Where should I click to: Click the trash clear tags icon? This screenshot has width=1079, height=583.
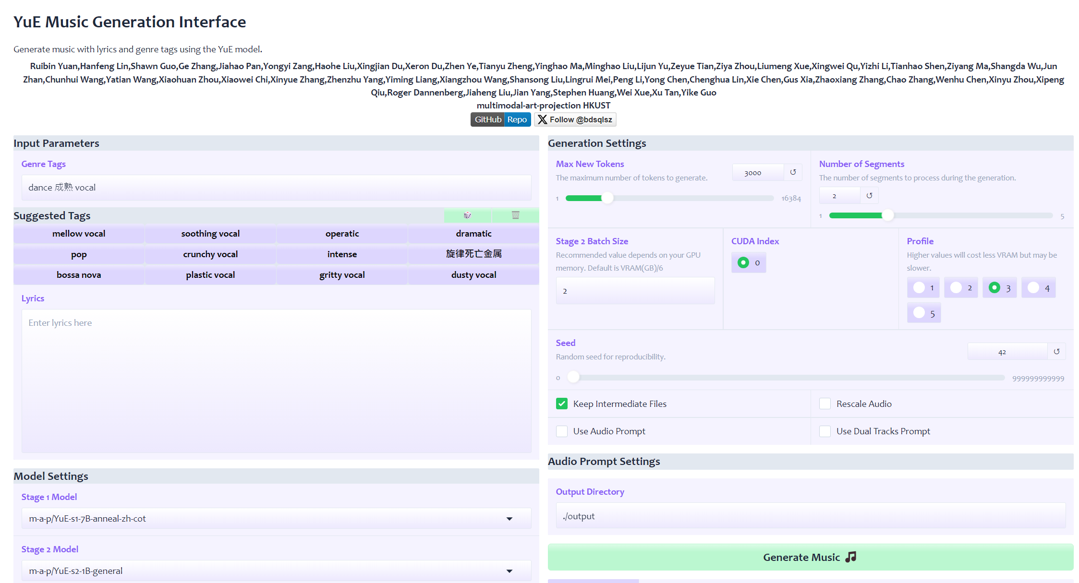[x=515, y=215]
